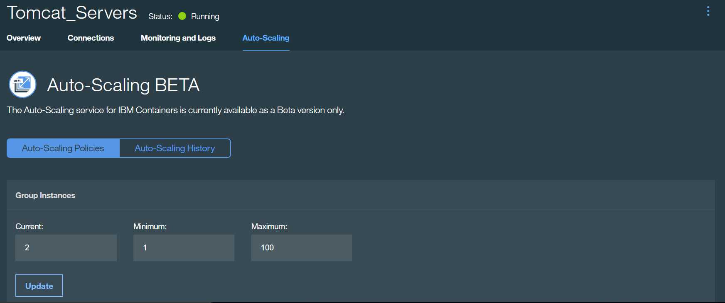Image resolution: width=725 pixels, height=303 pixels.
Task: Open the Overview tab
Action: [x=24, y=38]
